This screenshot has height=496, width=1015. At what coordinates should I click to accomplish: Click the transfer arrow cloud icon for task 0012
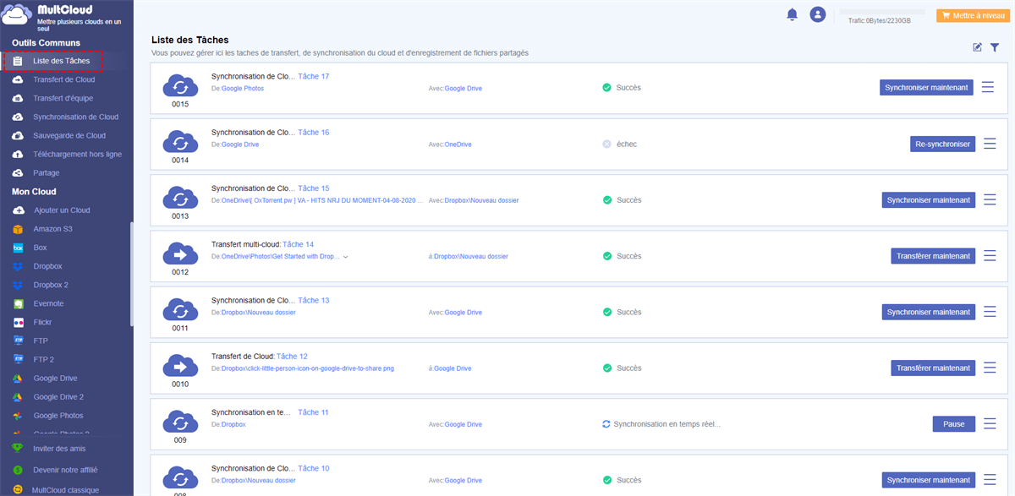[180, 253]
